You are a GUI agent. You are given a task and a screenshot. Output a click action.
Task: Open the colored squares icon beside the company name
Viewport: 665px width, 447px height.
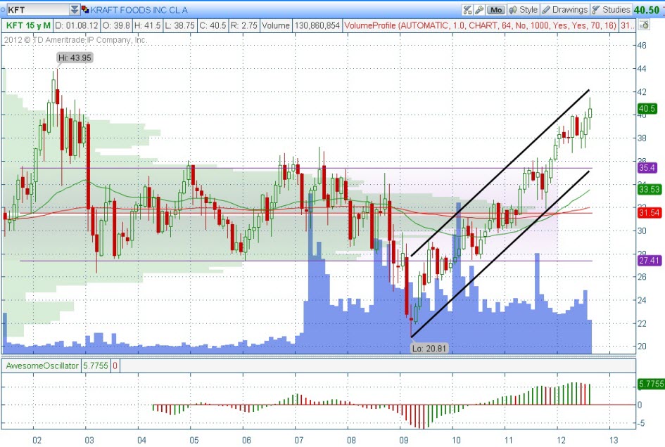(x=85, y=9)
